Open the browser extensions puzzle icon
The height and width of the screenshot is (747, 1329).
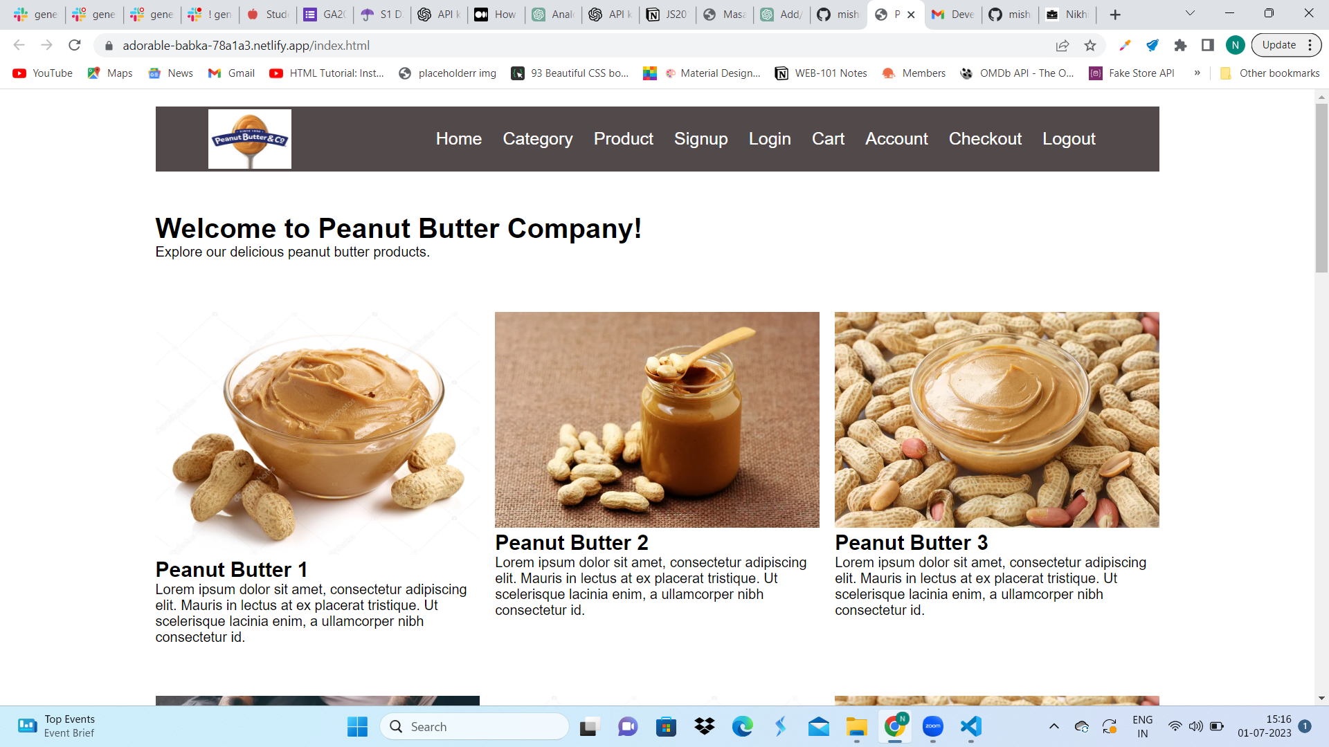click(1180, 45)
